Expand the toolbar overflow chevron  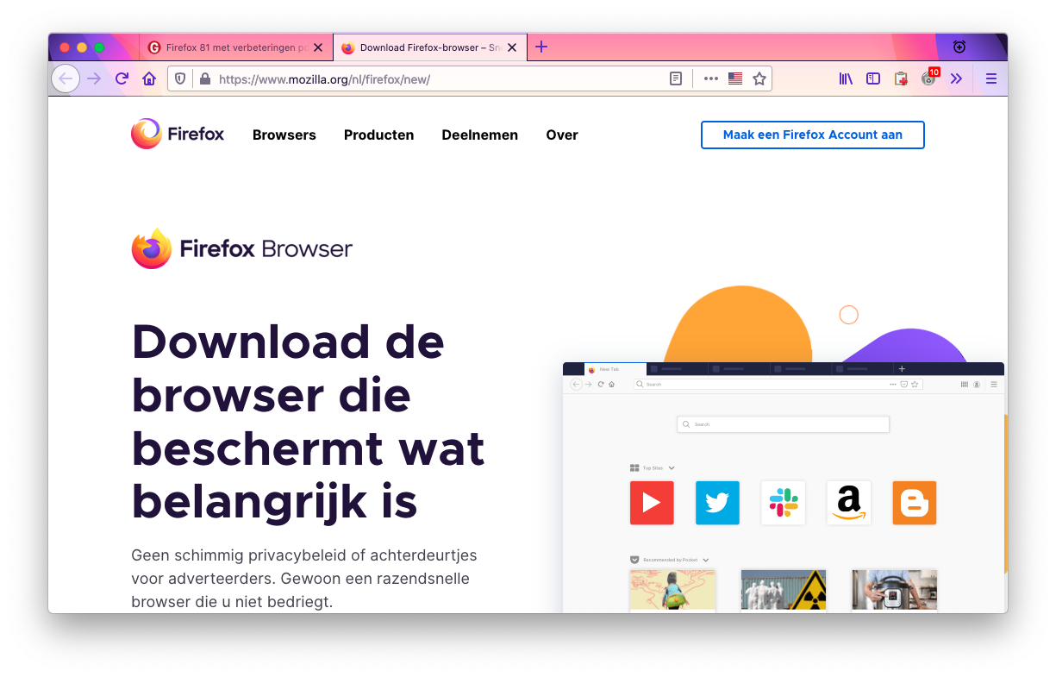pyautogui.click(x=956, y=78)
